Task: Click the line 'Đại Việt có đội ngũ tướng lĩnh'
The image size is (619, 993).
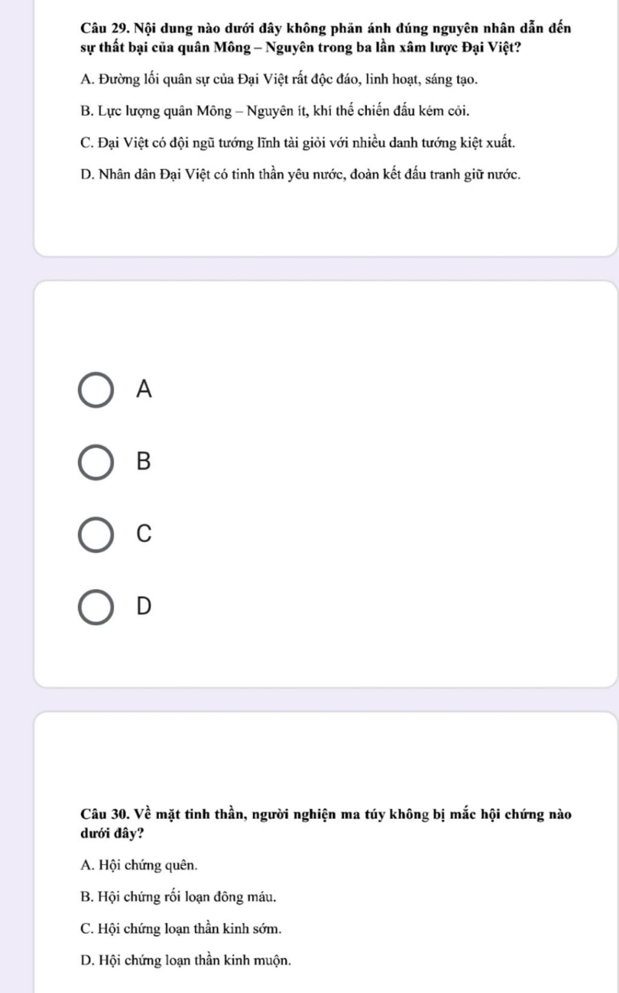Action: [x=297, y=143]
